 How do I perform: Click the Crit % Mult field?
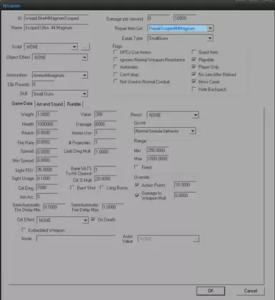tap(105, 179)
